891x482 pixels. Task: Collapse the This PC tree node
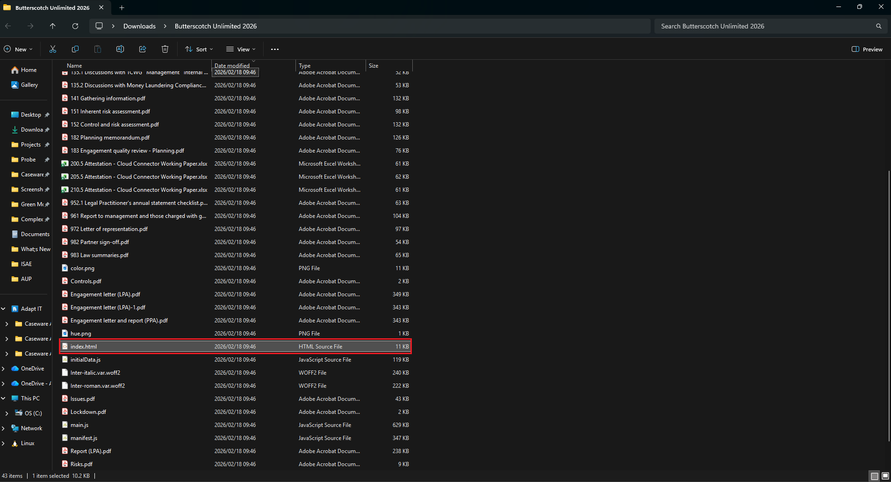click(4, 398)
